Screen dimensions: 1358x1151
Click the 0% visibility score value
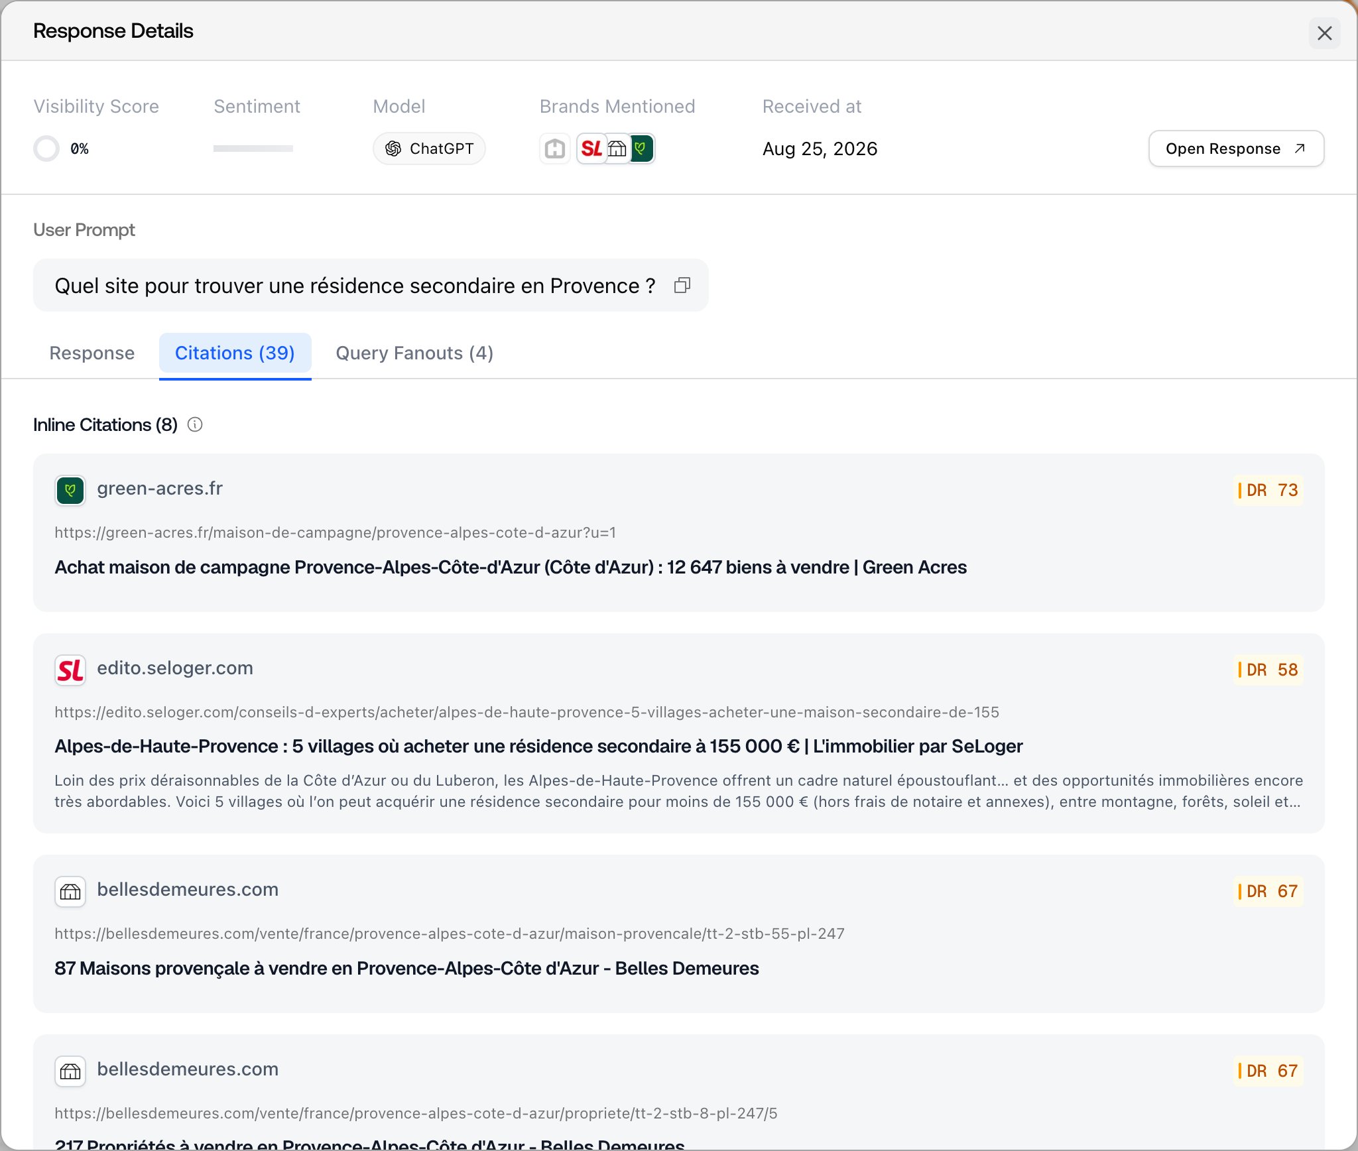(80, 149)
